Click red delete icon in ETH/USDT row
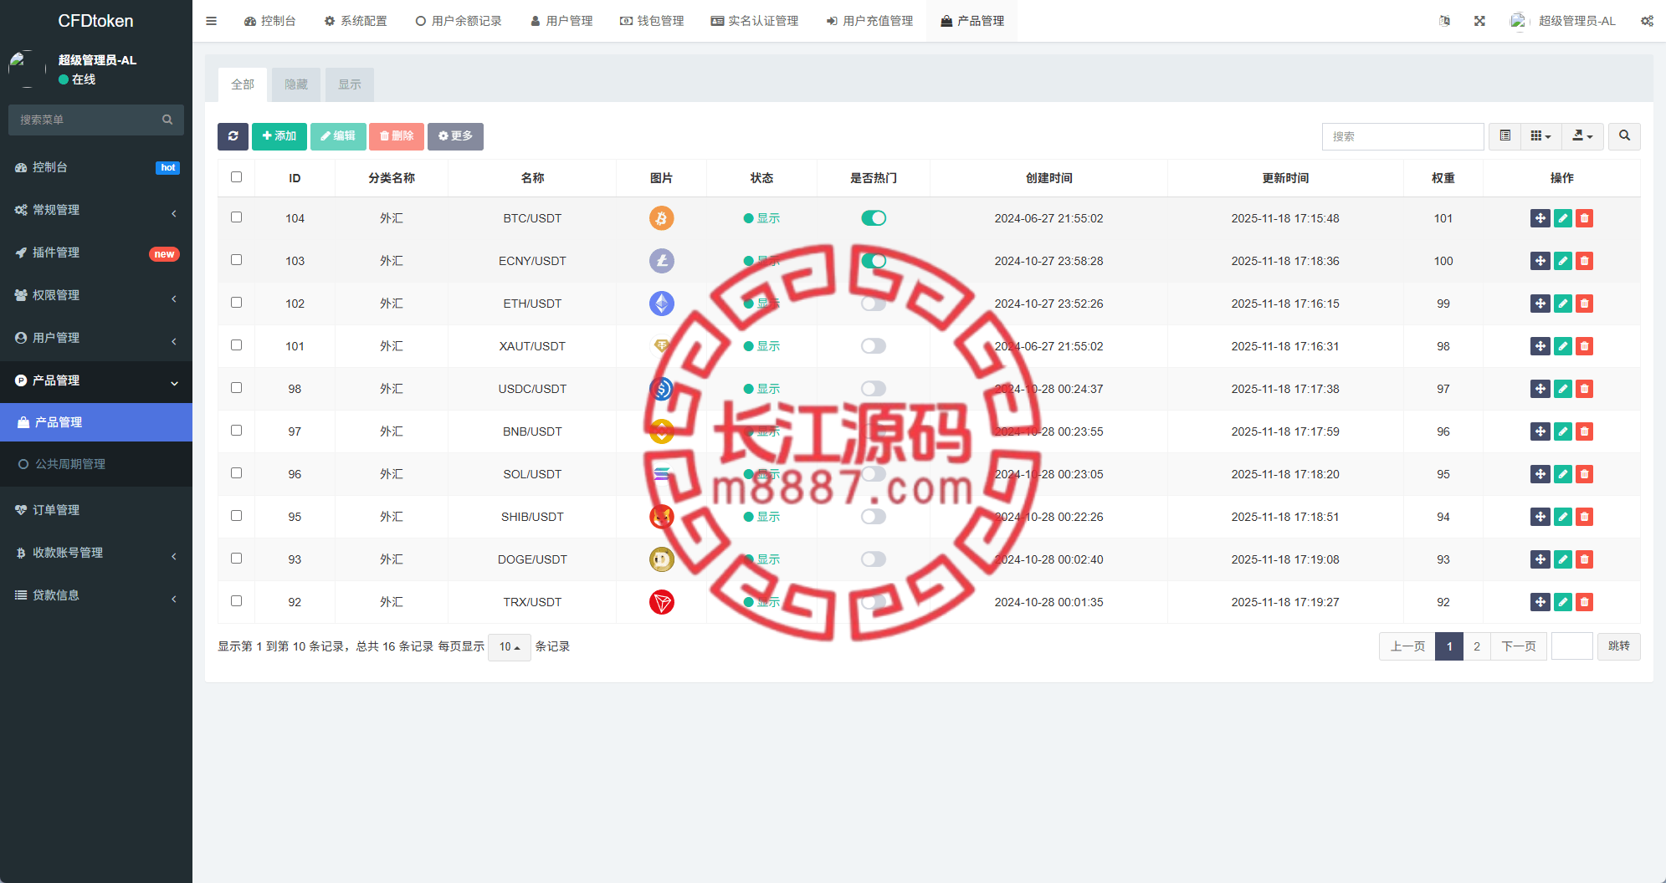Image resolution: width=1666 pixels, height=883 pixels. (x=1584, y=304)
